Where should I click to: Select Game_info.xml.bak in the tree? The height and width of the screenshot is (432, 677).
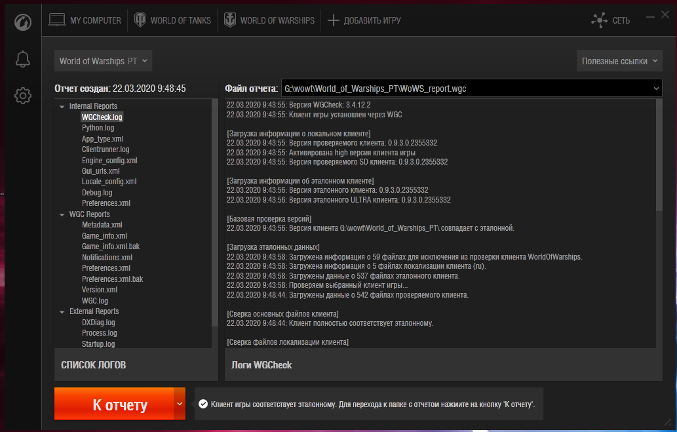point(111,246)
